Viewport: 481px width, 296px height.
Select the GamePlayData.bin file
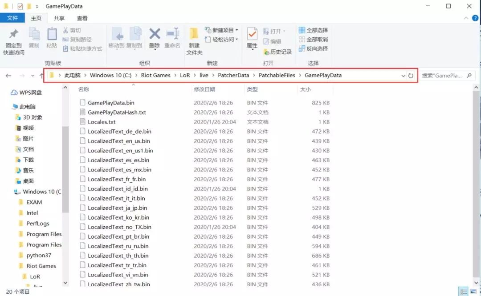[111, 103]
